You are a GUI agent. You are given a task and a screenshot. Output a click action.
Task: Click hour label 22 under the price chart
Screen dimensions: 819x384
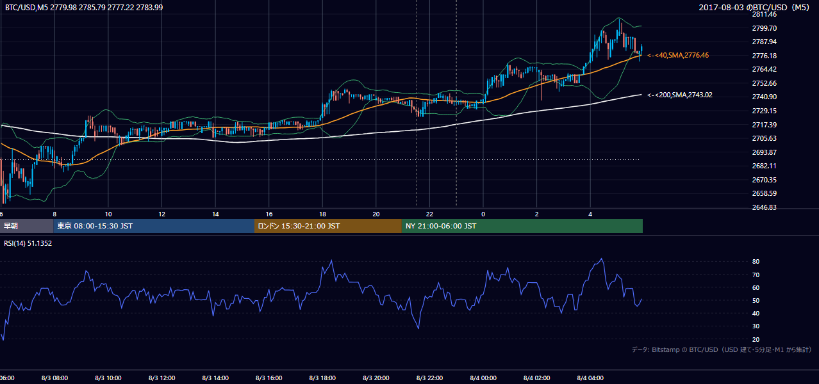click(x=429, y=214)
